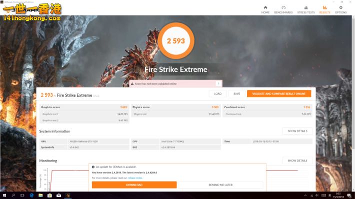This screenshot has height=199, width=355.
Task: Open Windows taskbar search
Action: pyautogui.click(x=13, y=196)
